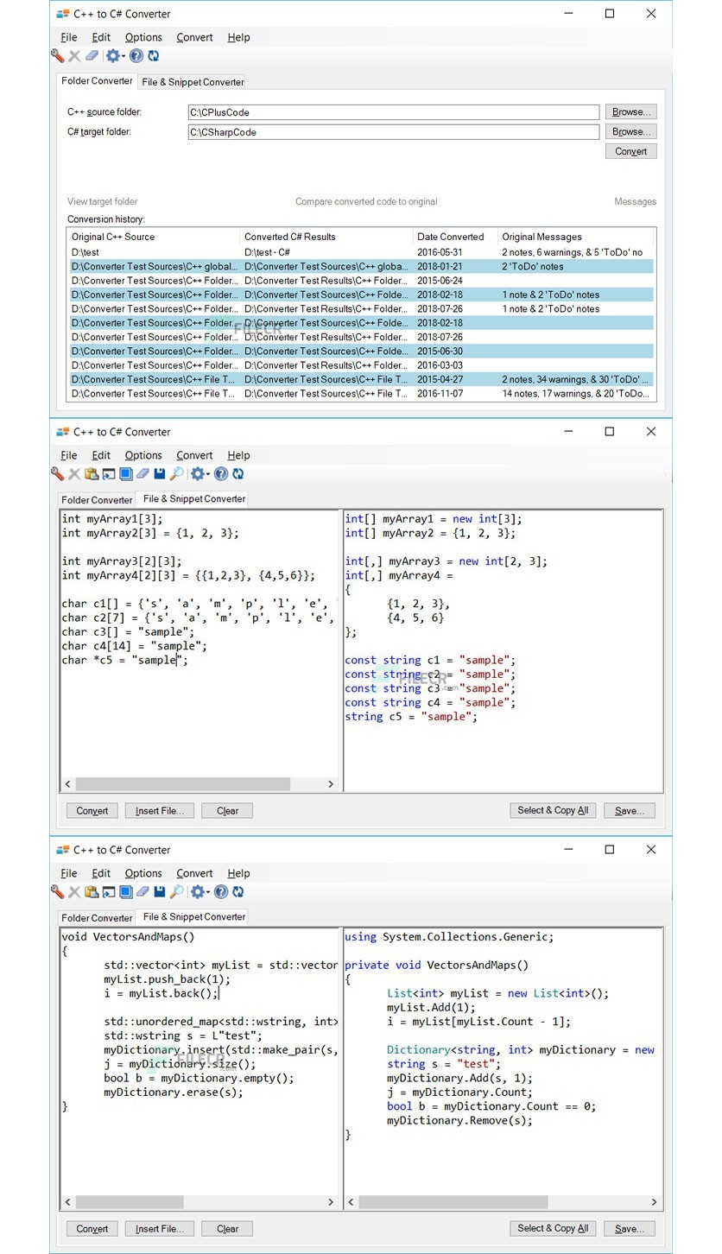Image resolution: width=722 pixels, height=1254 pixels.
Task: Click Save... button in middle window
Action: pos(630,810)
